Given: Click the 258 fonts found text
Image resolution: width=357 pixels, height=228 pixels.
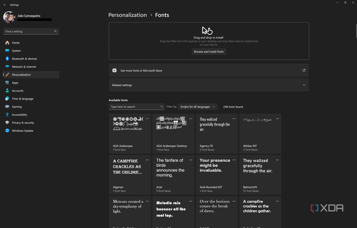Looking at the screenshot, I should point(233,107).
